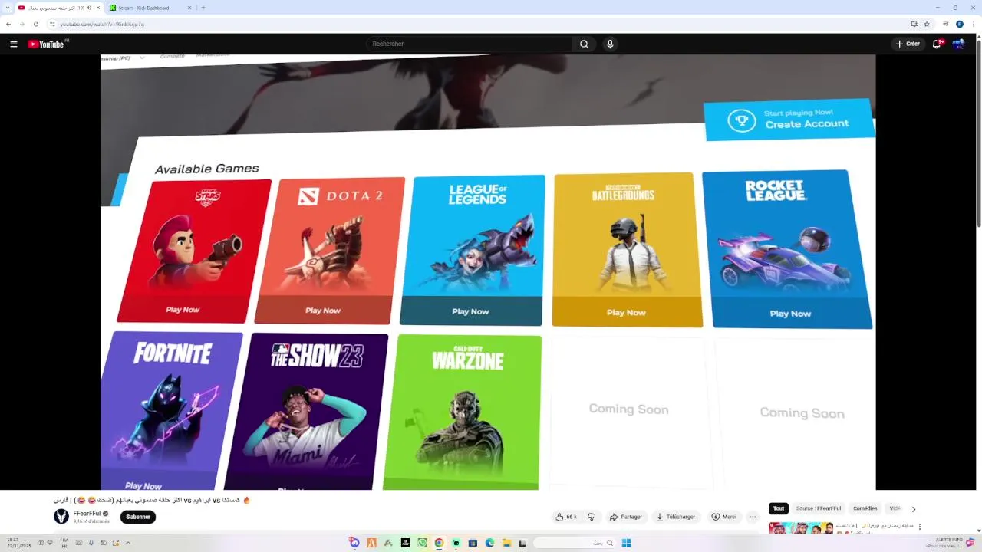The height and width of the screenshot is (552, 982).
Task: Click the FRA language indicator
Action: [x=64, y=543]
